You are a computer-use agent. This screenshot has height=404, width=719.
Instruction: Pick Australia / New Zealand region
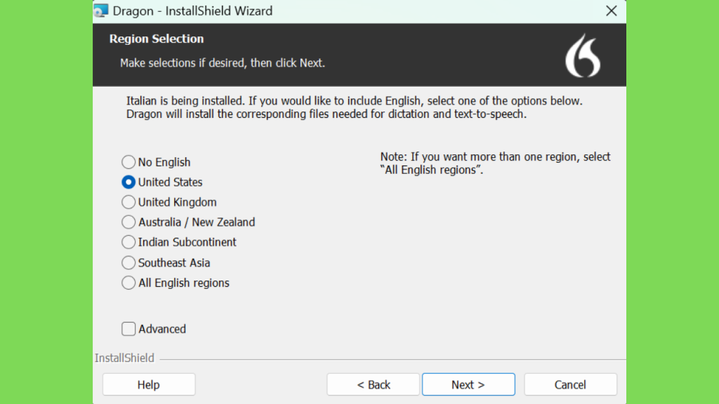[x=128, y=222]
